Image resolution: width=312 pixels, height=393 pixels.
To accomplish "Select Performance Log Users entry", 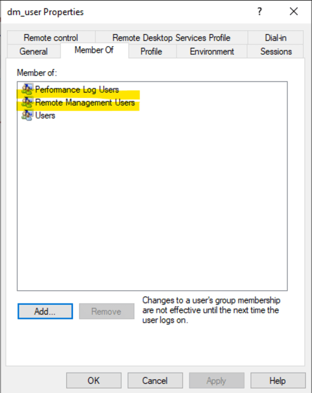I will (x=77, y=89).
